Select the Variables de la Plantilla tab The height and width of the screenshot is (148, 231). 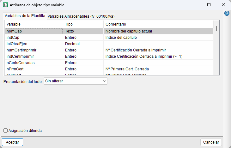(25, 16)
